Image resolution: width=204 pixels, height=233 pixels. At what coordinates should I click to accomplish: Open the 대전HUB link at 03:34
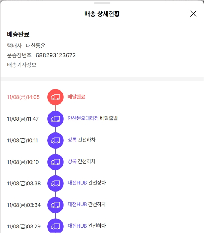pos(77,204)
